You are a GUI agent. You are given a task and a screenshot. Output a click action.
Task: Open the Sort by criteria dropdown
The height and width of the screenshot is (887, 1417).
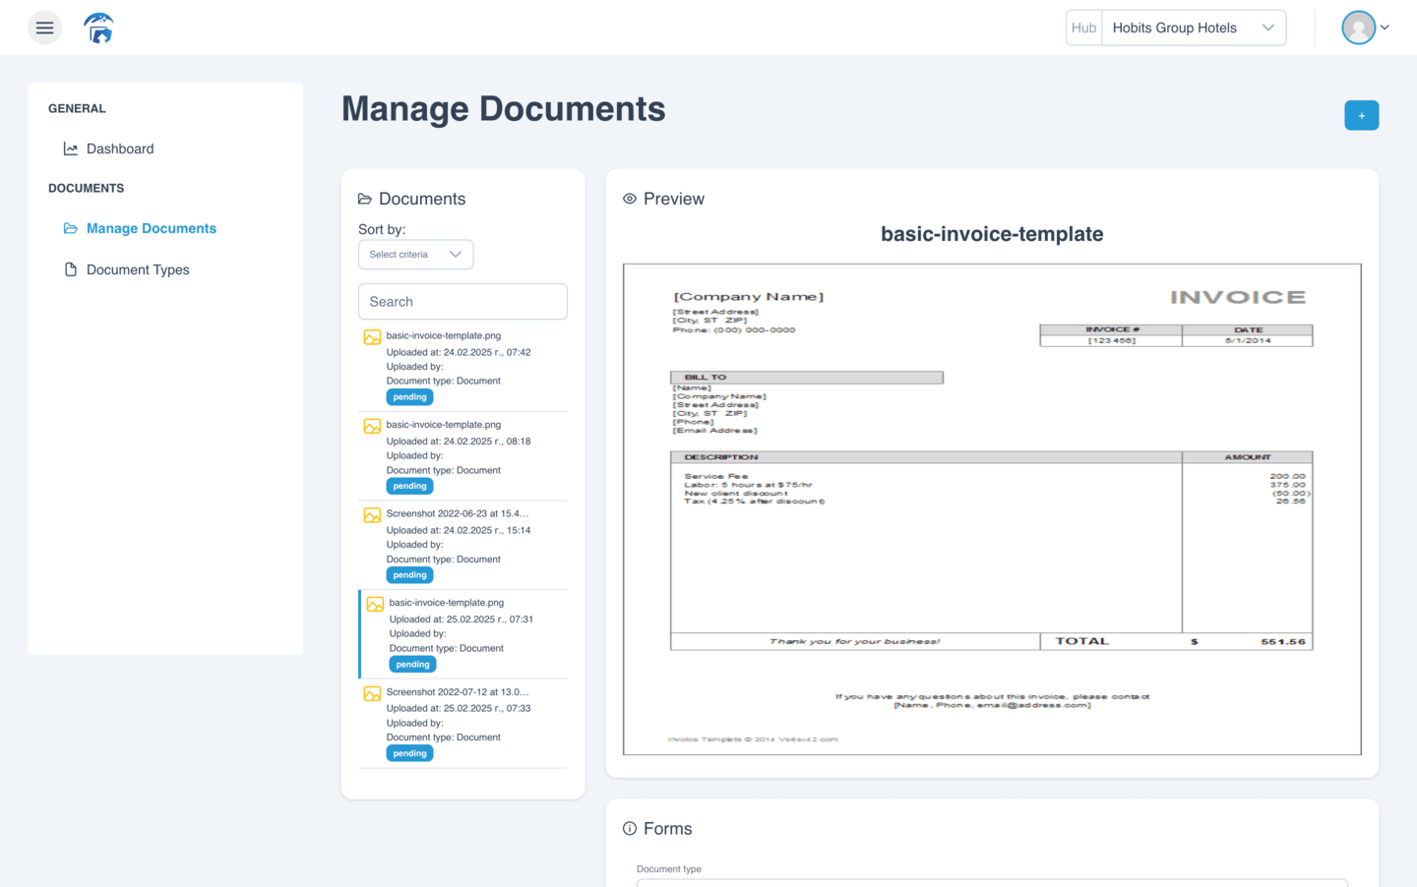coord(415,255)
